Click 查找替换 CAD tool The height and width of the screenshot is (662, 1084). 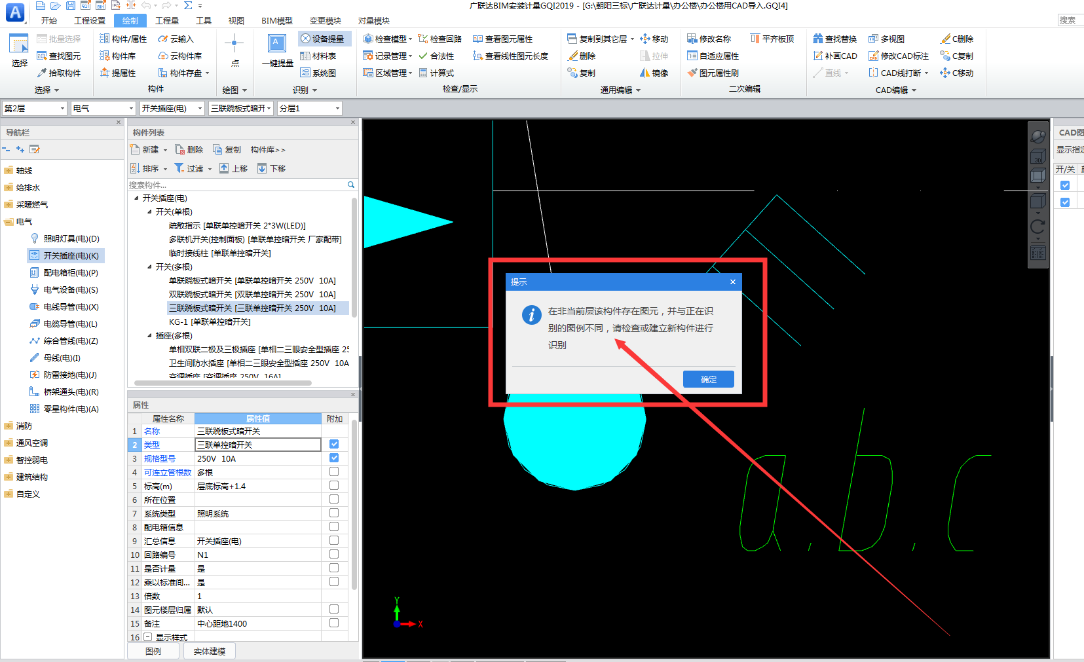click(x=835, y=39)
